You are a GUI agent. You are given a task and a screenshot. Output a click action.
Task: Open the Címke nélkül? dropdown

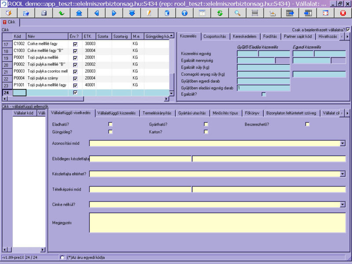coord(343,205)
